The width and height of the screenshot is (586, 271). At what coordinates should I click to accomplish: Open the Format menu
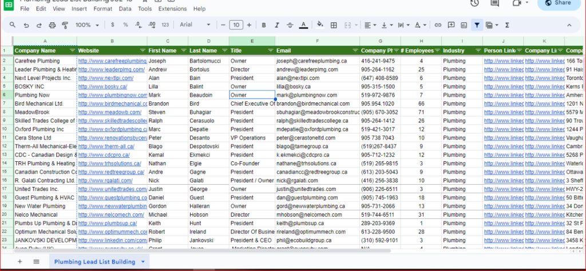[x=103, y=9]
